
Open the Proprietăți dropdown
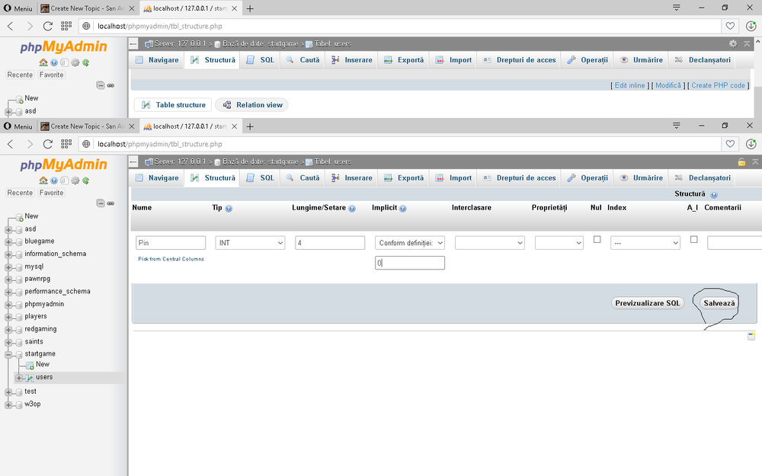click(559, 243)
